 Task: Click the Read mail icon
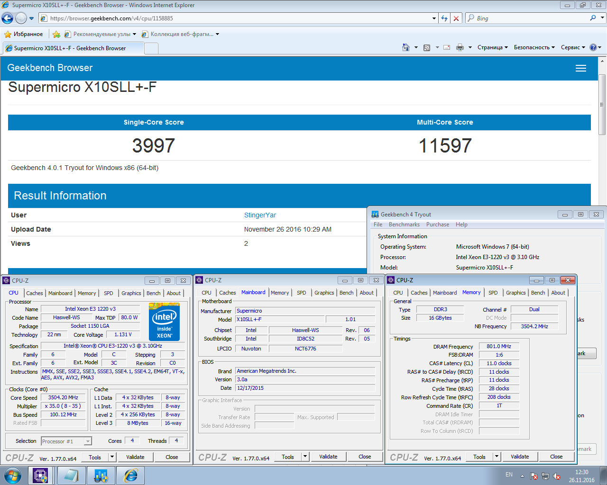pos(447,47)
